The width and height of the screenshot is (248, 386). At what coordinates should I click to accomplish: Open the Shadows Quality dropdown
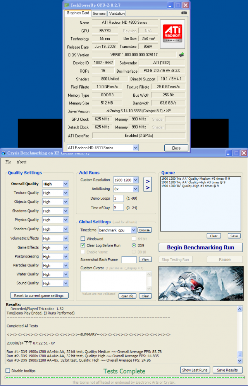tap(65, 211)
